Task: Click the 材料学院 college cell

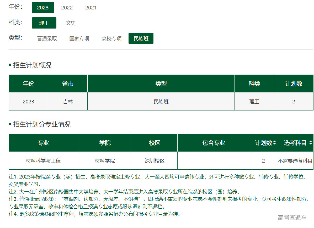Action: tap(105, 161)
